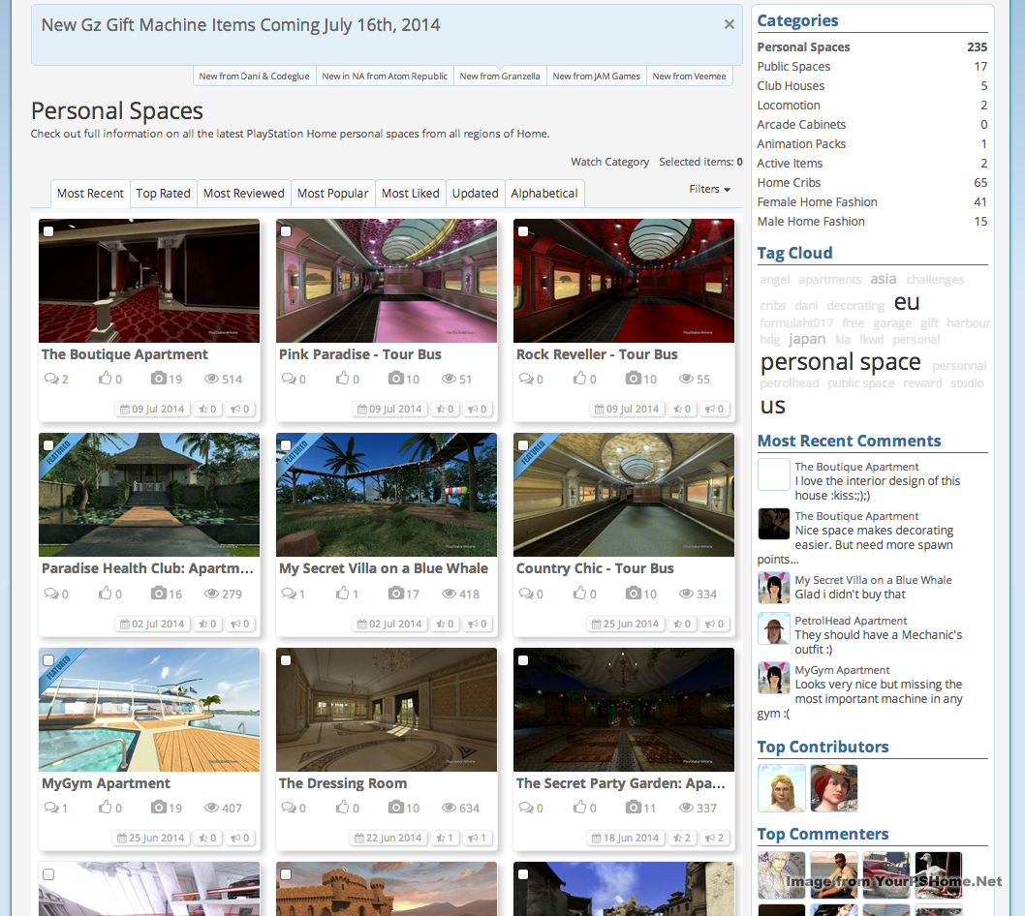This screenshot has height=916, width=1025.
Task: Click camera icon on The Boutique Apartment
Action: pyautogui.click(x=158, y=378)
